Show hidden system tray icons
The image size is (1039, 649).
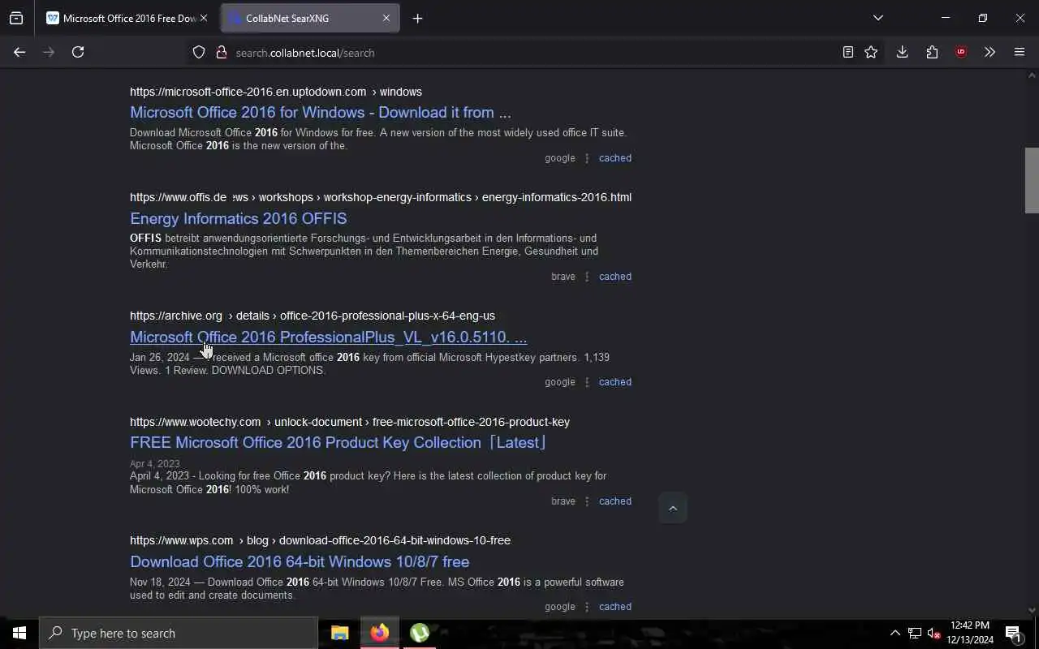(x=895, y=633)
